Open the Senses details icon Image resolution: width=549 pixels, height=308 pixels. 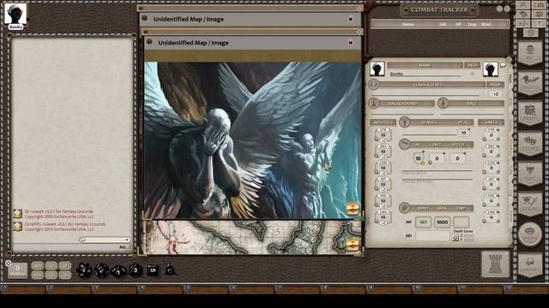coord(404,121)
